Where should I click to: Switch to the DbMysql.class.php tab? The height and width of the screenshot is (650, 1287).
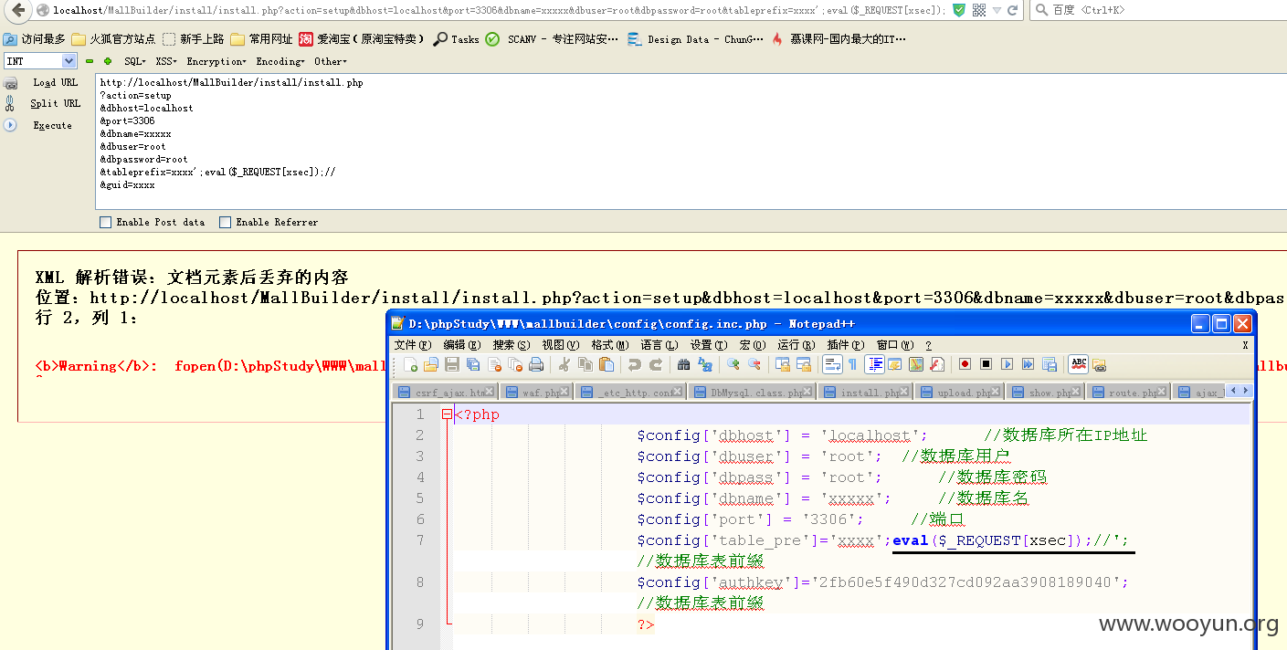tap(752, 393)
